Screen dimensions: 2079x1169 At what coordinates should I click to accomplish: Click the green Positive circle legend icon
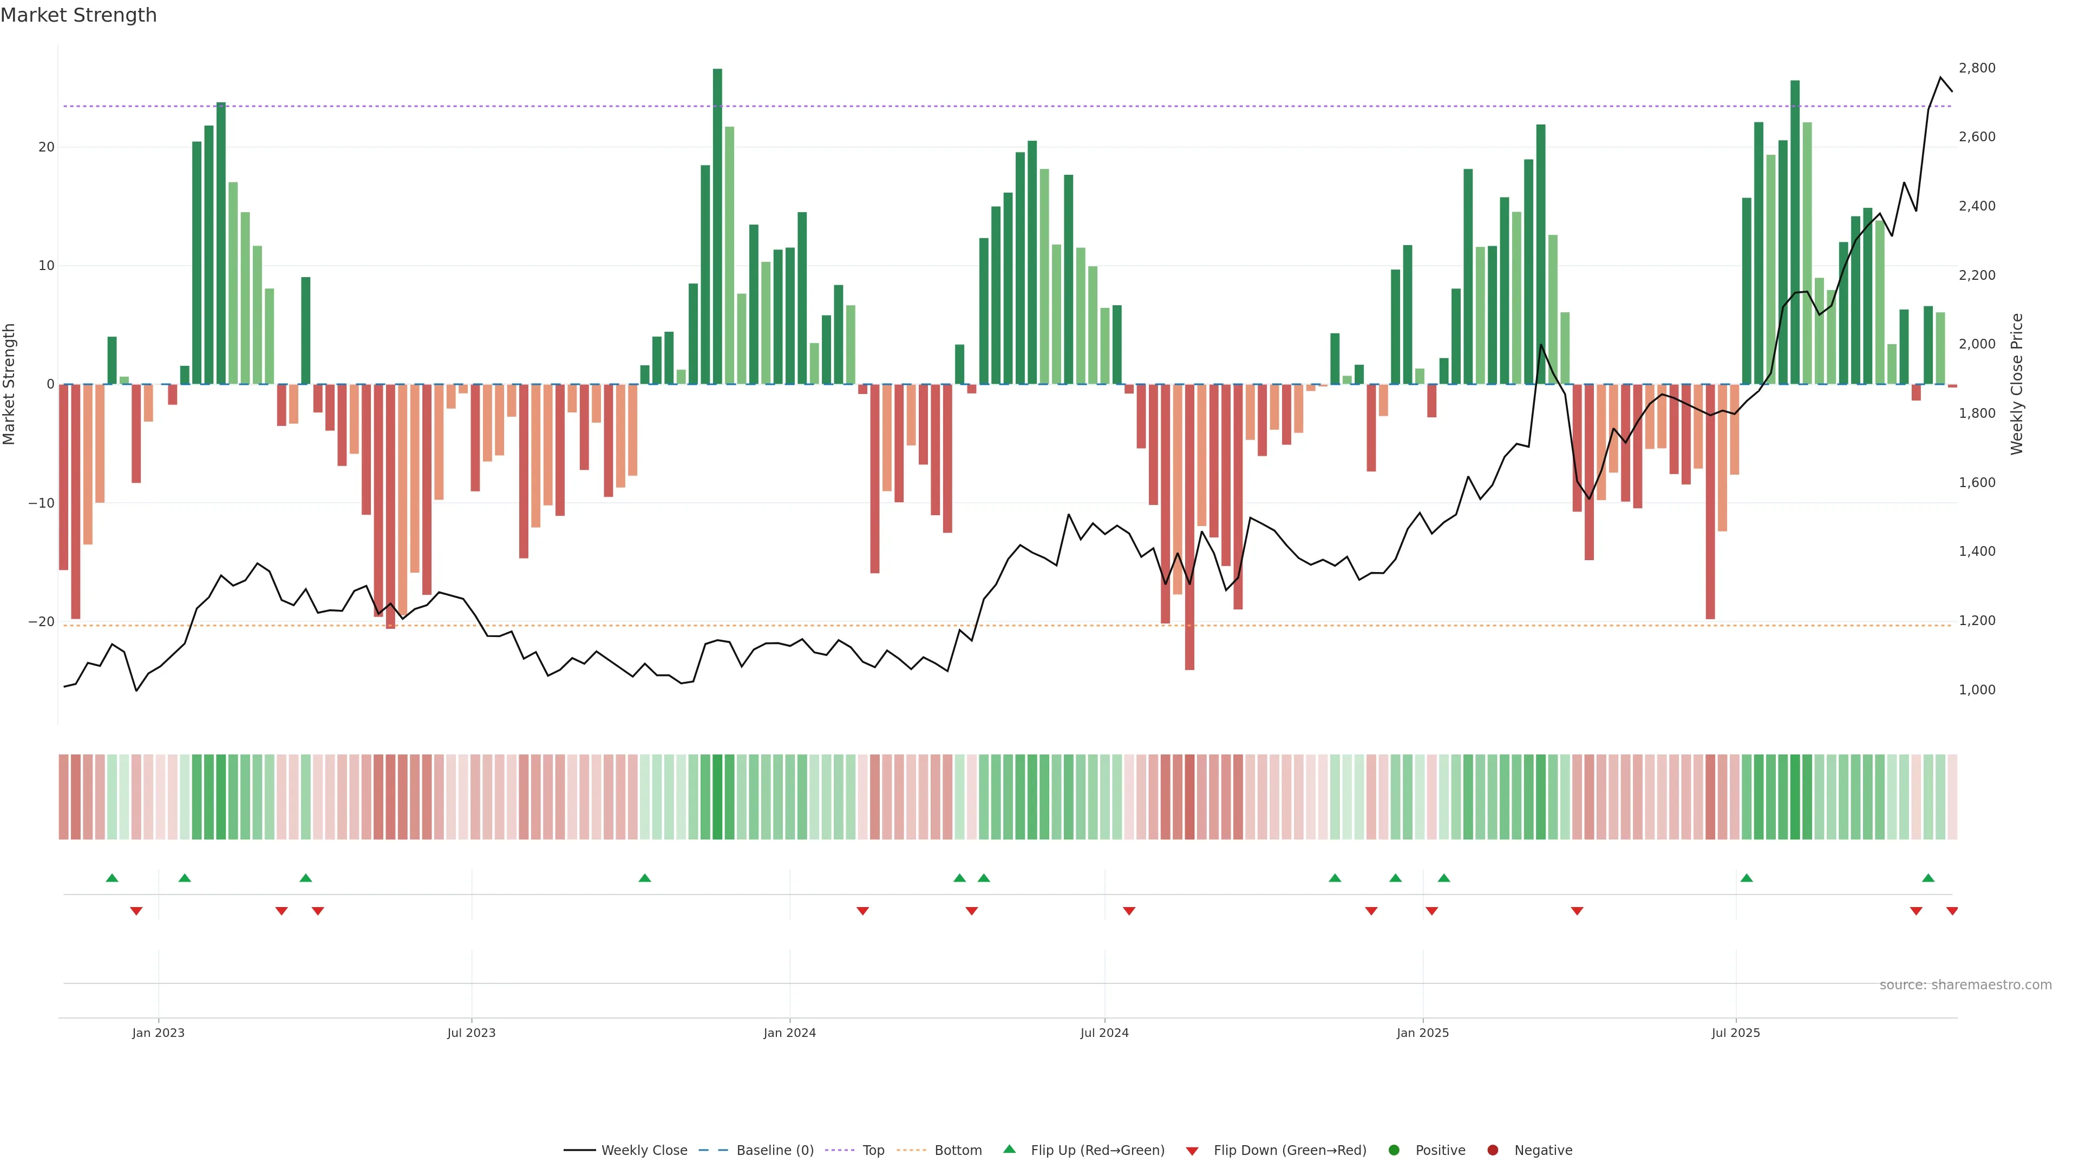(1394, 1151)
